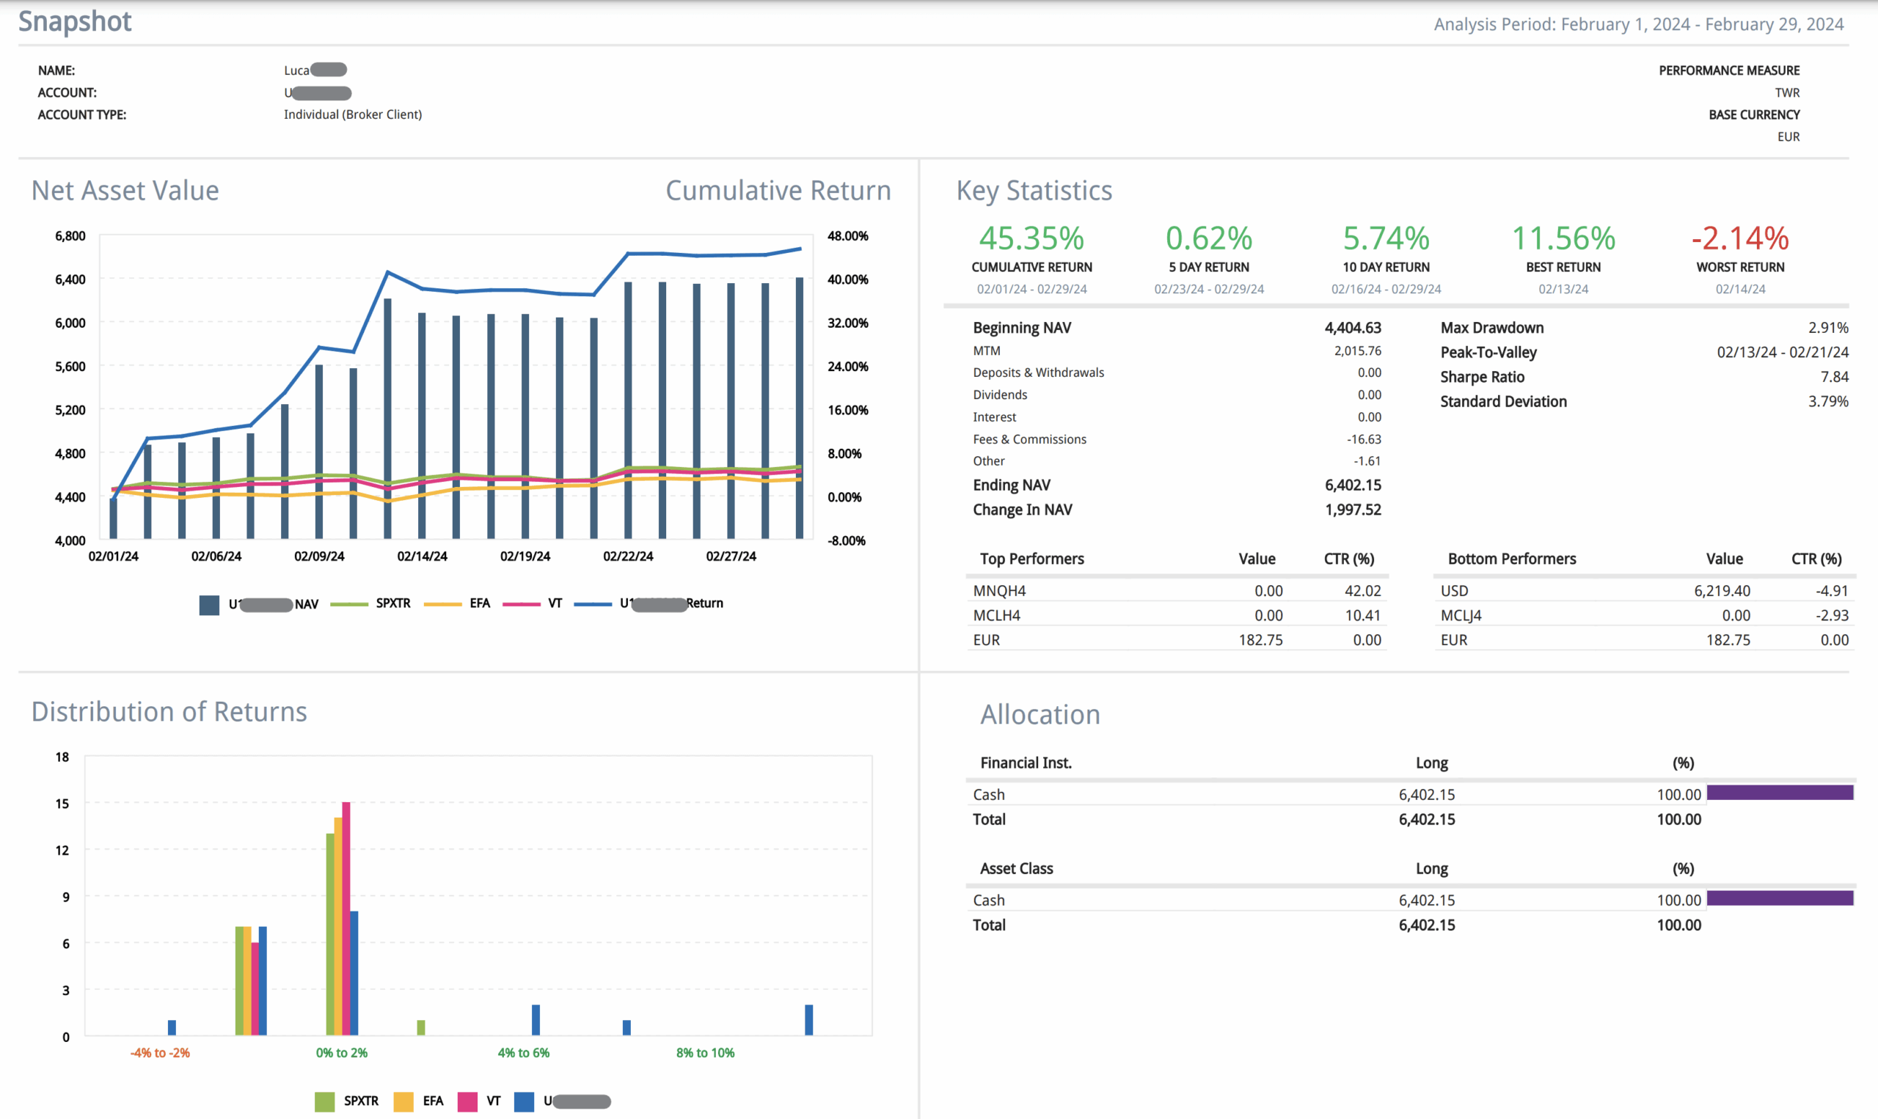1878x1119 pixels.
Task: Click the 11.56% best return value
Action: 1563,238
